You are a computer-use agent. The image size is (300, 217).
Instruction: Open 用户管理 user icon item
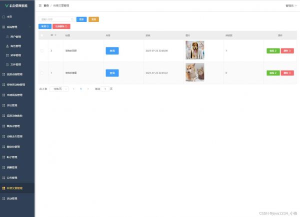(x=7, y=36)
